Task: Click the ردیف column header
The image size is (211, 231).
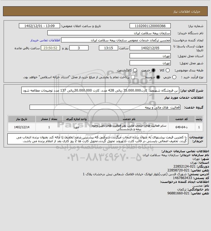Action: (199, 119)
